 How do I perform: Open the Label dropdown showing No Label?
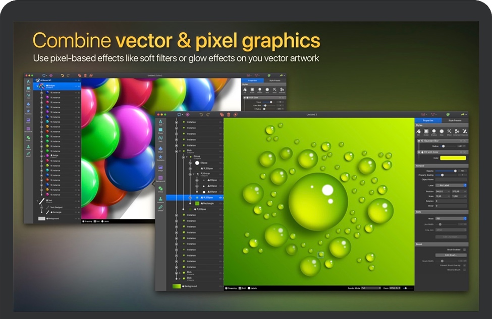coord(452,186)
